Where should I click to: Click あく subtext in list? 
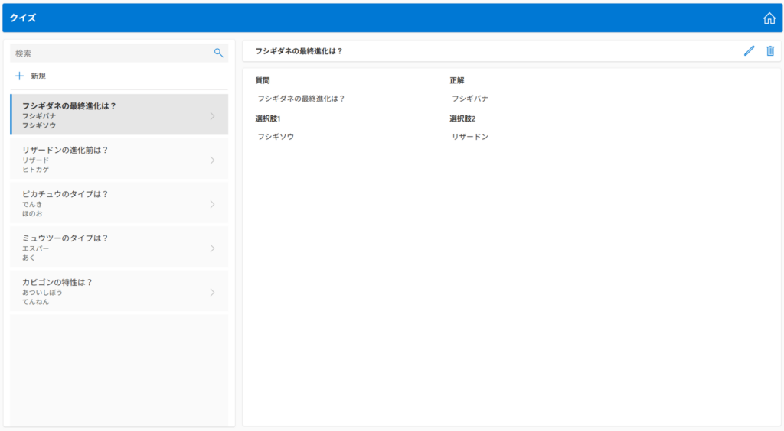(x=28, y=258)
